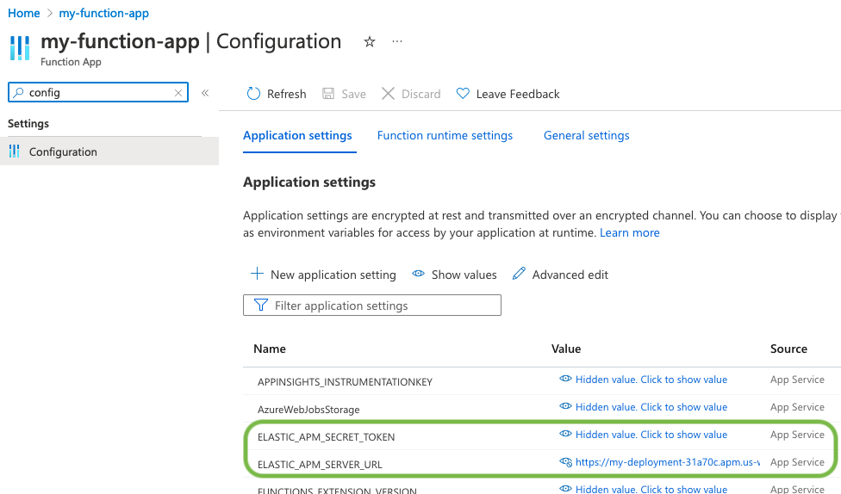Click plus icon for New application setting

click(257, 275)
